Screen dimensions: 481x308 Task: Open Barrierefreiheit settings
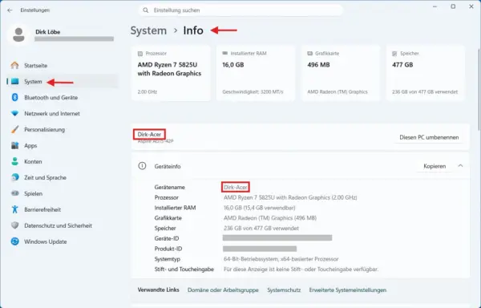click(63, 209)
